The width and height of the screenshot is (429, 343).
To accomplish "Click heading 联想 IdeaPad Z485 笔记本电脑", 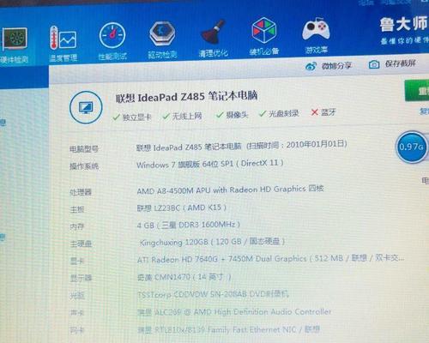I will (186, 96).
